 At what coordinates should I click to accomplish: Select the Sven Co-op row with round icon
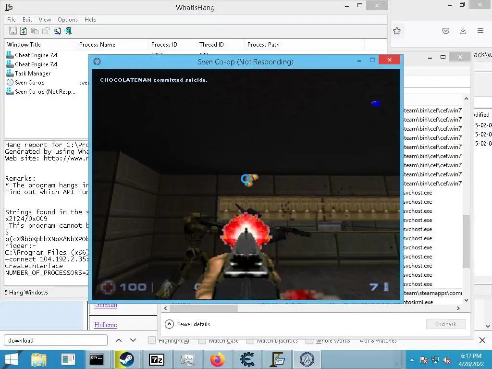pos(30,83)
